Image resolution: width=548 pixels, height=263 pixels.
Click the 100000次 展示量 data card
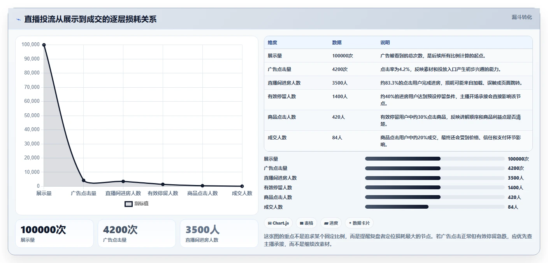[54, 234]
